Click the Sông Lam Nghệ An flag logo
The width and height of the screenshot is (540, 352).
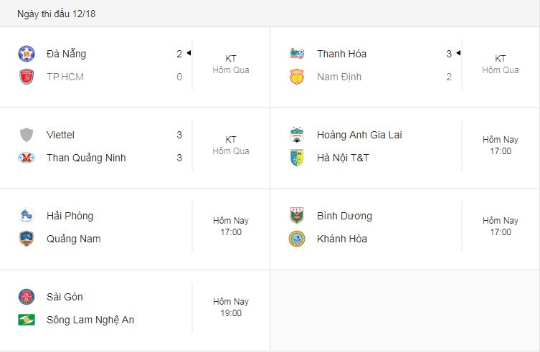click(27, 320)
